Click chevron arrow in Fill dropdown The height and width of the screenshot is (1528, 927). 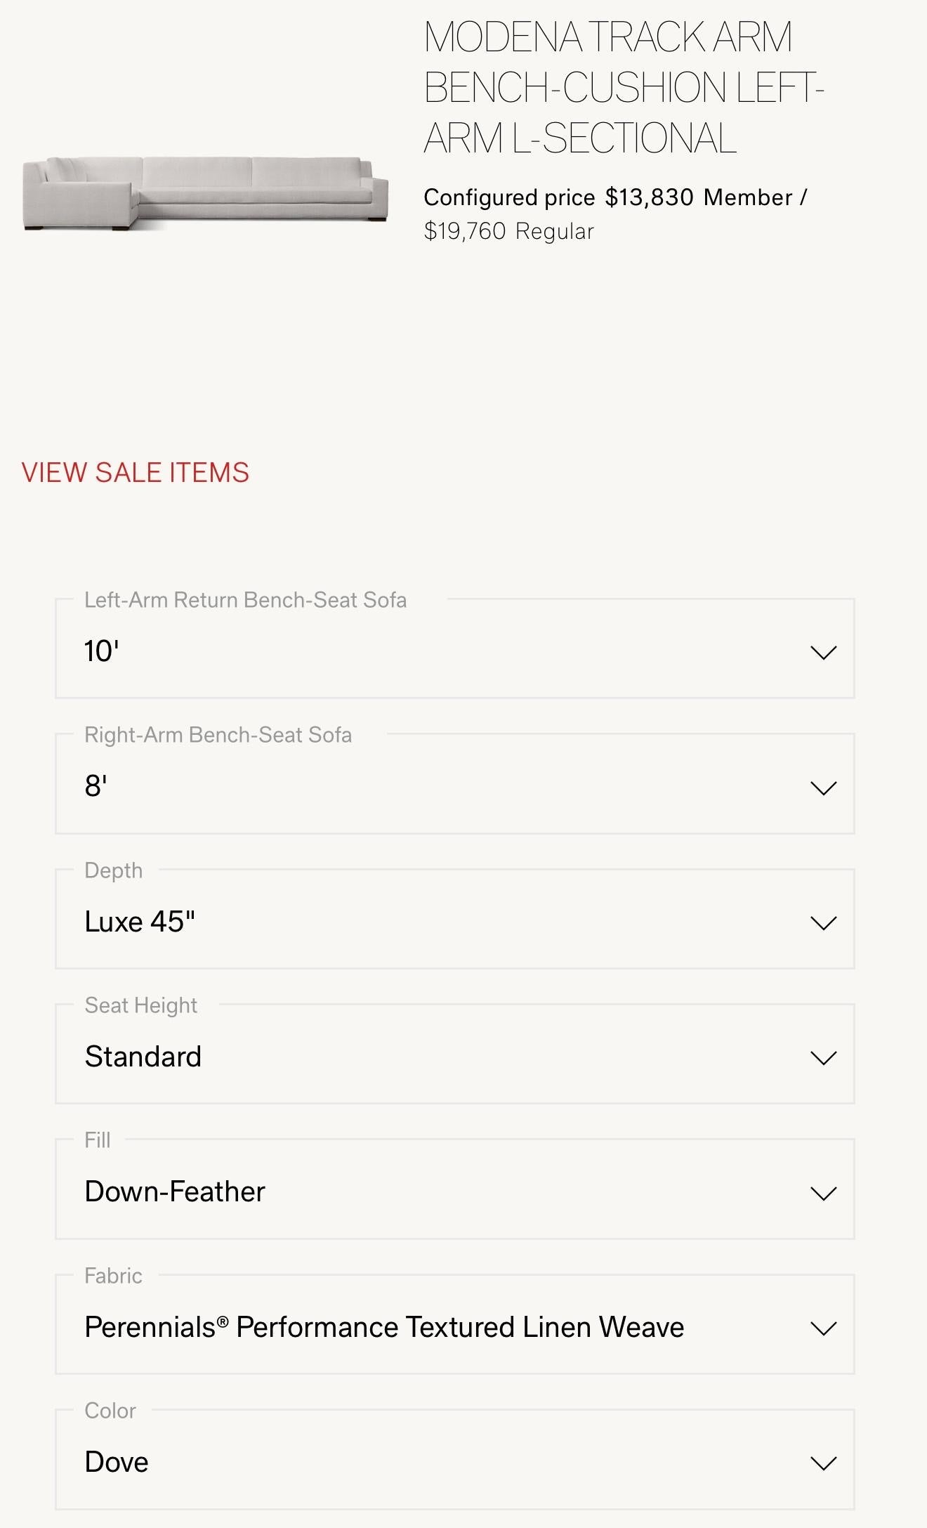pyautogui.click(x=823, y=1193)
